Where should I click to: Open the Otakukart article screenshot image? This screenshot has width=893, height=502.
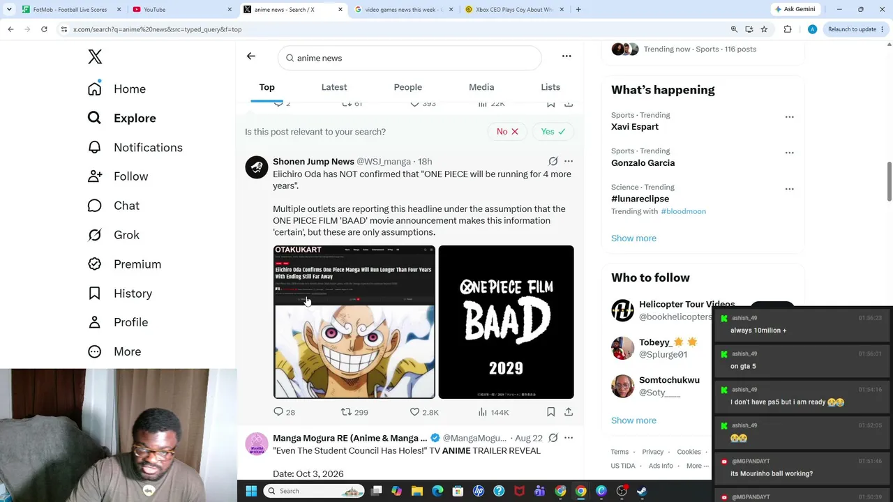click(354, 322)
